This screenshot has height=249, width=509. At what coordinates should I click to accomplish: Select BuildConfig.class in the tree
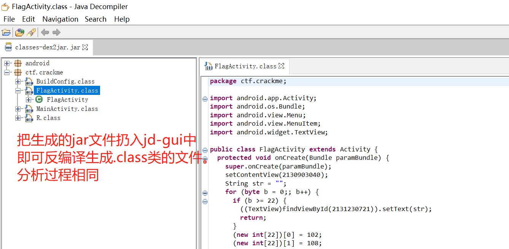pos(65,82)
